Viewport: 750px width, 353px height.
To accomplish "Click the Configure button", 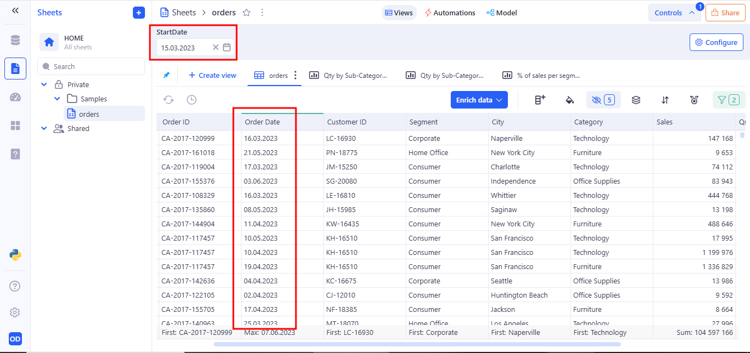I will point(716,42).
